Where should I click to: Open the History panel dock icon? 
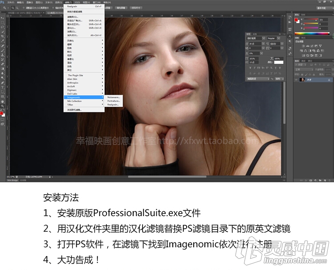[290, 17]
